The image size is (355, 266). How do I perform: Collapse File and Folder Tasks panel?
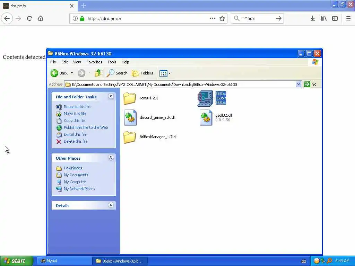click(111, 96)
